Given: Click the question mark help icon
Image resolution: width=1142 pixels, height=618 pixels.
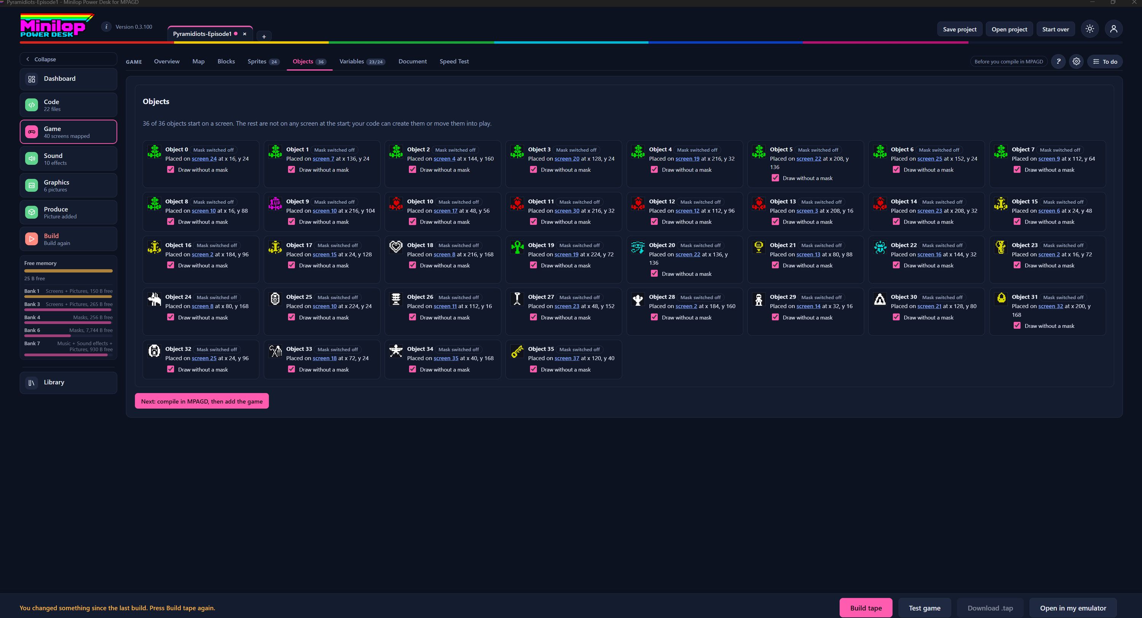Looking at the screenshot, I should (1058, 62).
